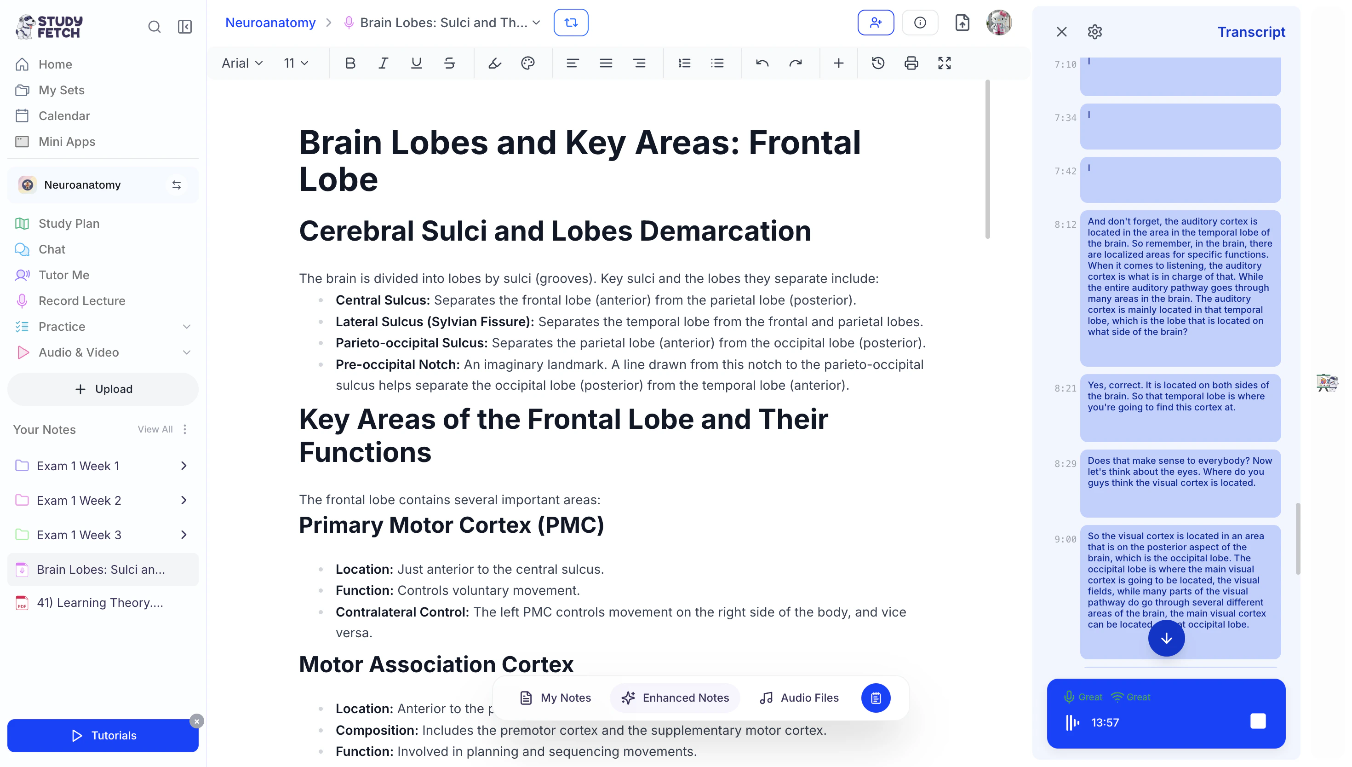Expand the Practice menu section
The height and width of the screenshot is (767, 1352).
click(186, 327)
